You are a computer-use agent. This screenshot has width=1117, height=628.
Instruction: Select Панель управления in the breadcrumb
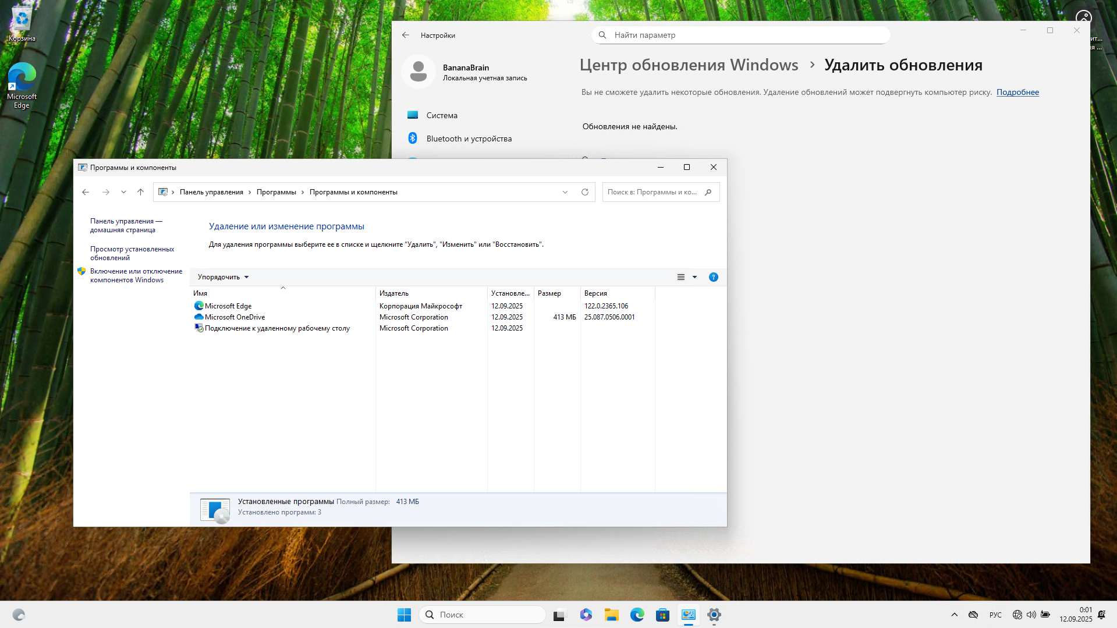211,192
